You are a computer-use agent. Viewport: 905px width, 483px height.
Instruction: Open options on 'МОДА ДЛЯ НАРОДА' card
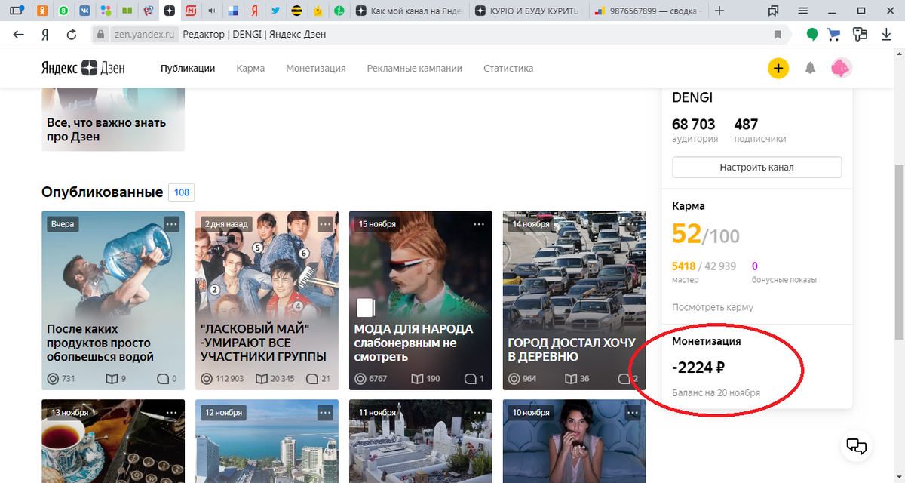pyautogui.click(x=479, y=224)
